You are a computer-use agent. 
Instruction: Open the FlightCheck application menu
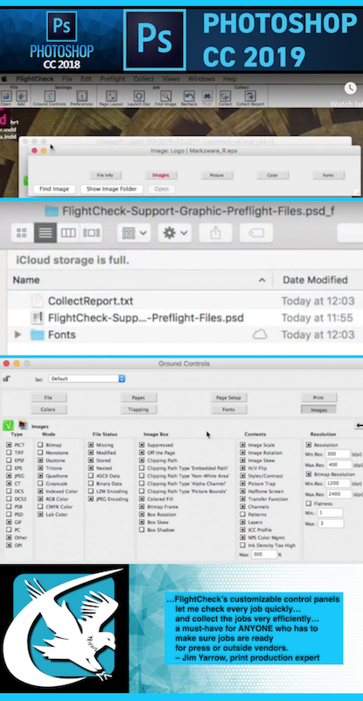pyautogui.click(x=35, y=79)
